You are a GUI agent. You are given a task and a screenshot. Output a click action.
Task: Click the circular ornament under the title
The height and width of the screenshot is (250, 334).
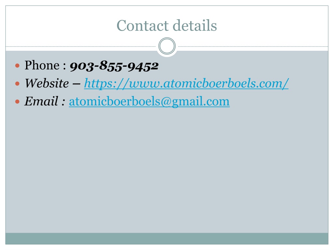click(x=167, y=46)
